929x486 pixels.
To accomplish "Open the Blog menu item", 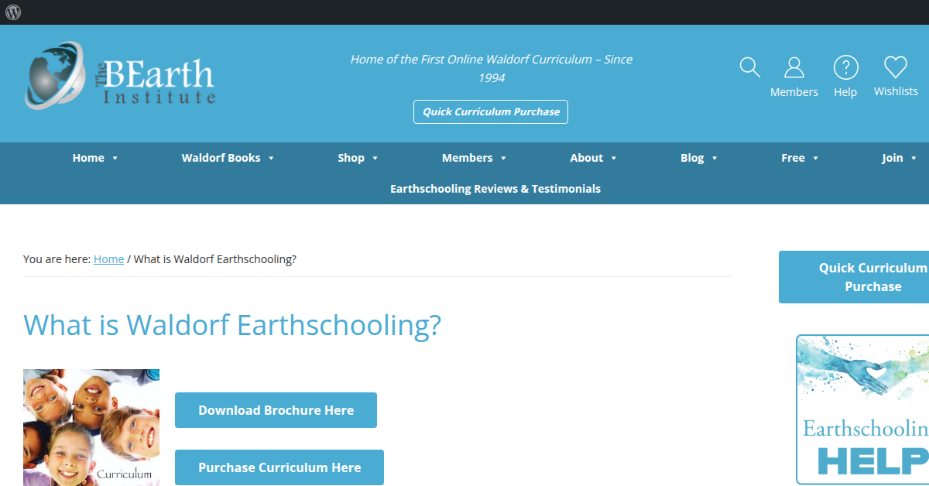I will [x=692, y=158].
